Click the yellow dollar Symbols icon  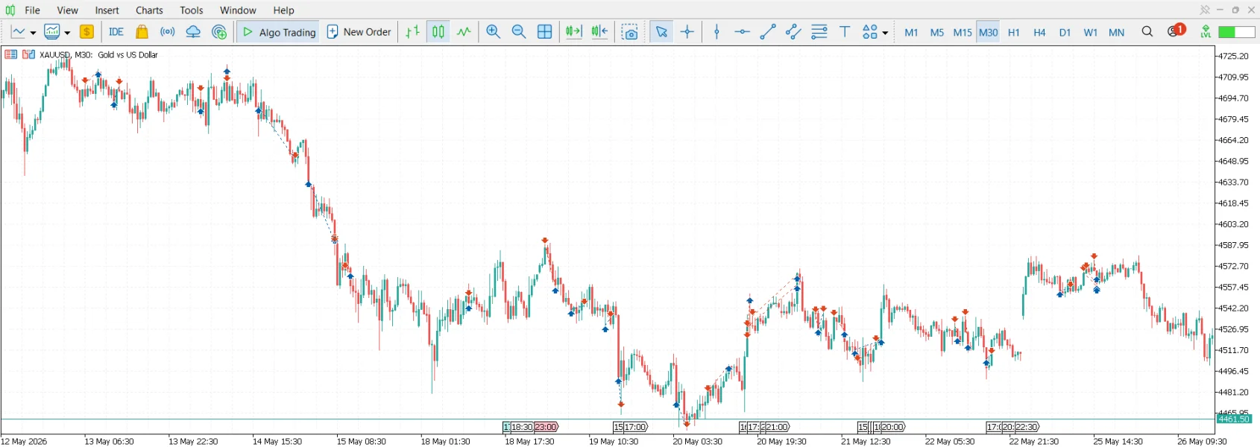(x=86, y=32)
